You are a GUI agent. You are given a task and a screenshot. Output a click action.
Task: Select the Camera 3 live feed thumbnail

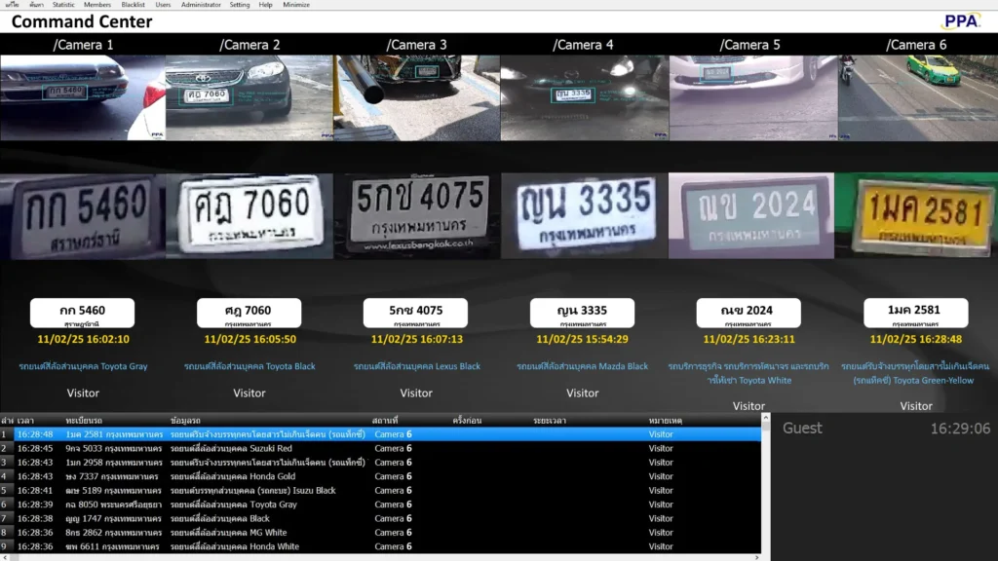pyautogui.click(x=416, y=97)
